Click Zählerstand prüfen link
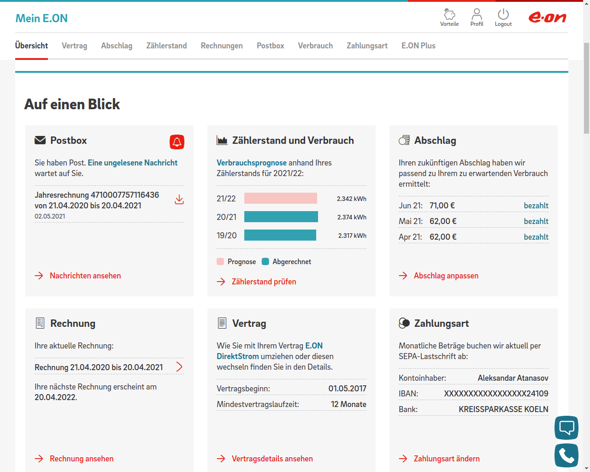Viewport: 590px width, 472px height. [264, 282]
